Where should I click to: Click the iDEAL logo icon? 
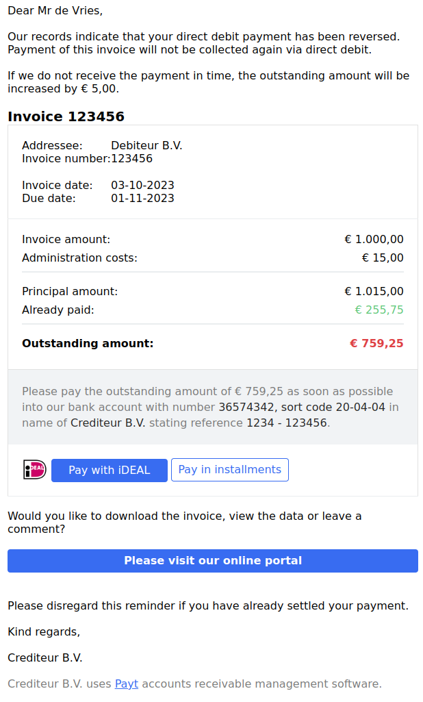tap(35, 470)
